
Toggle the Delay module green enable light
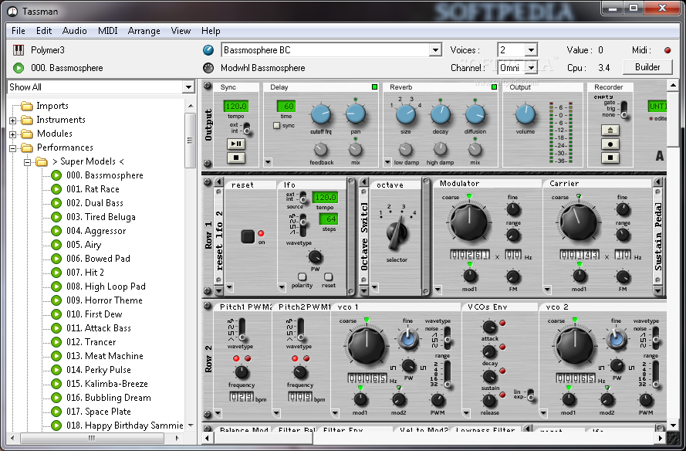click(374, 87)
